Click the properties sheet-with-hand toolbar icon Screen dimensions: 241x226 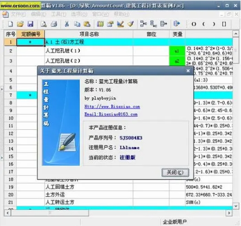110,24
